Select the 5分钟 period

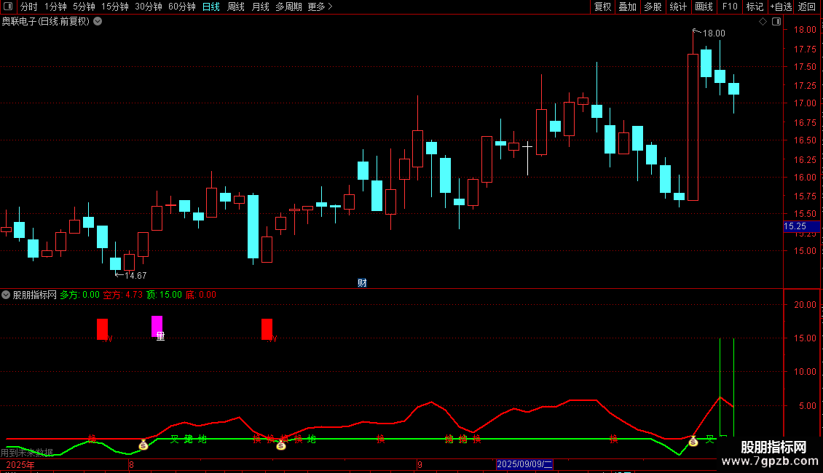click(84, 7)
